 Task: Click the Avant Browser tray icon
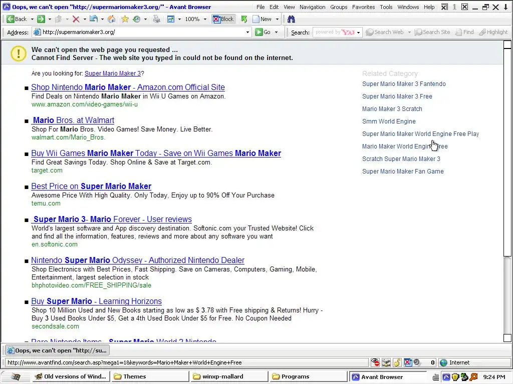point(446,377)
